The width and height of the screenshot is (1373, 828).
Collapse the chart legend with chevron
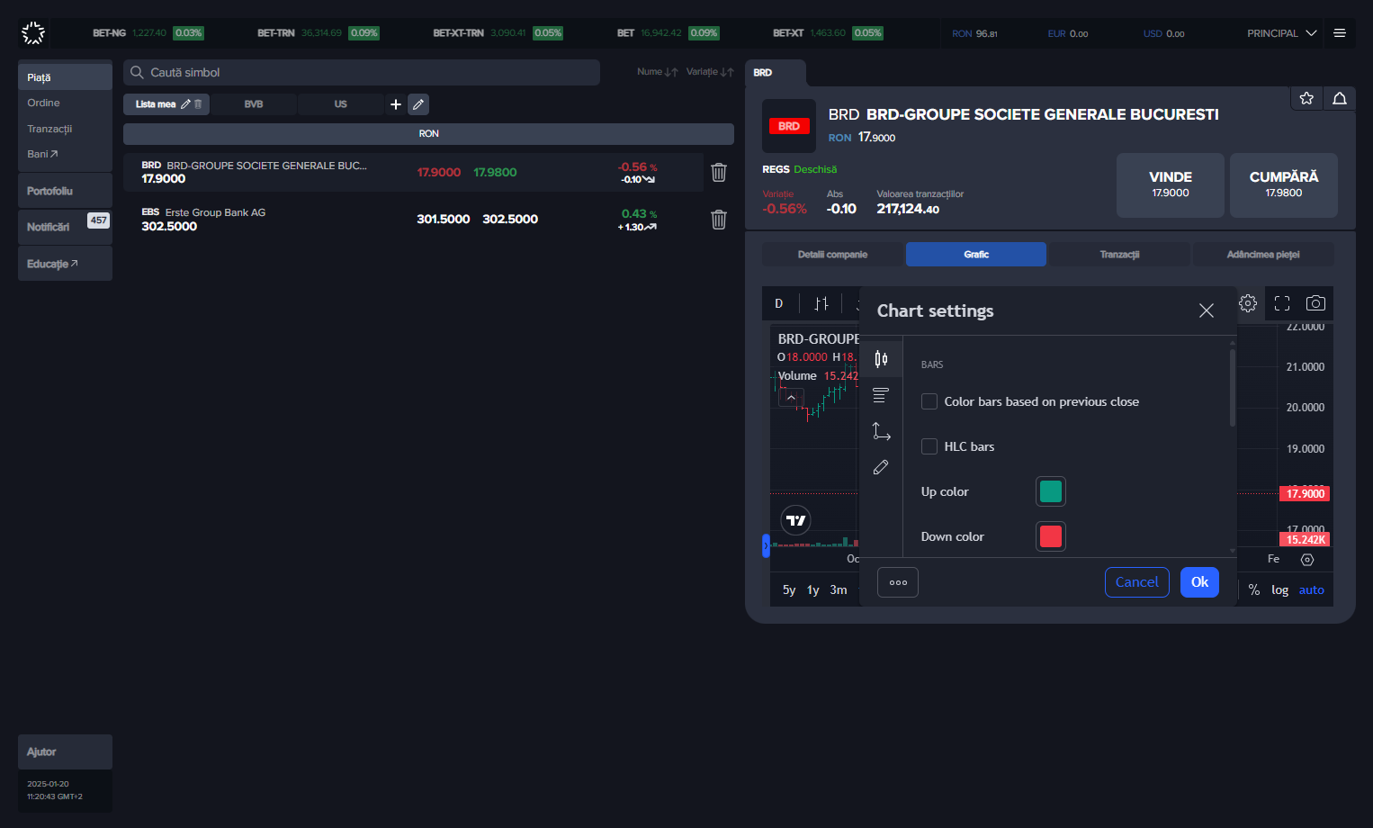pyautogui.click(x=791, y=397)
